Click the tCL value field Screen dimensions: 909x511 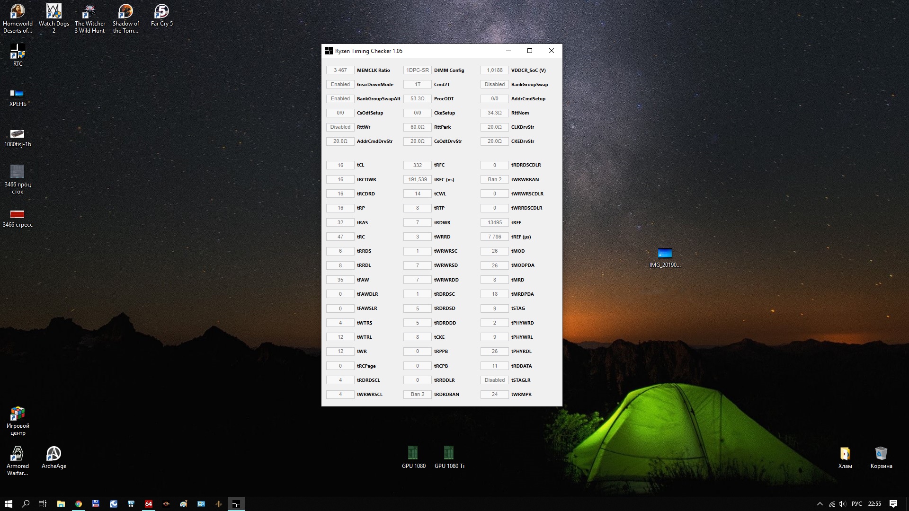(x=340, y=165)
